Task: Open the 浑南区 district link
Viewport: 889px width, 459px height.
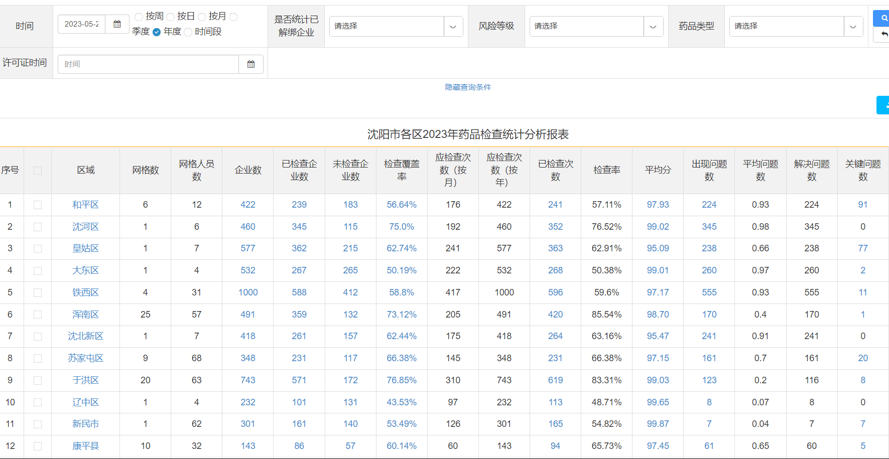Action: [x=85, y=315]
